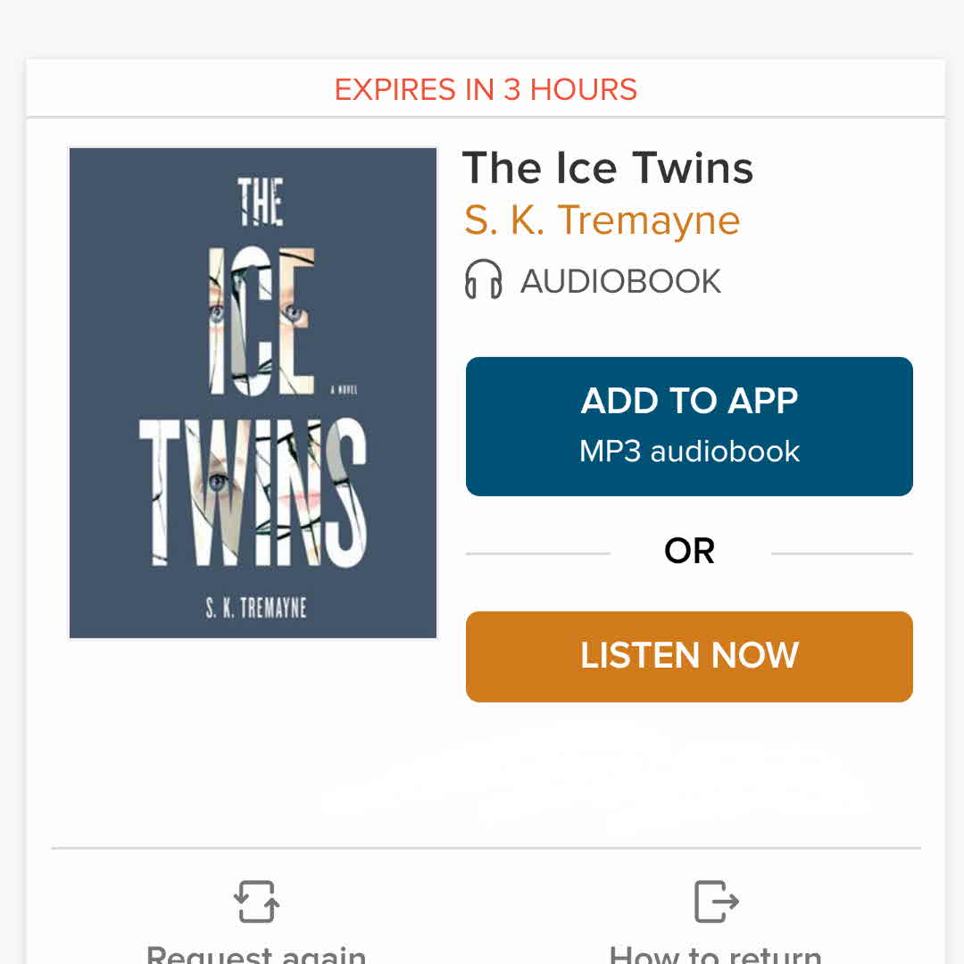Click the word THE atop the cover art
Screen dimensions: 964x964
[260, 202]
